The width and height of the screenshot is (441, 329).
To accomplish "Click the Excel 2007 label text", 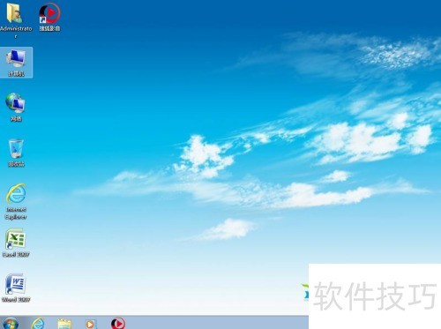I will coord(16,255).
